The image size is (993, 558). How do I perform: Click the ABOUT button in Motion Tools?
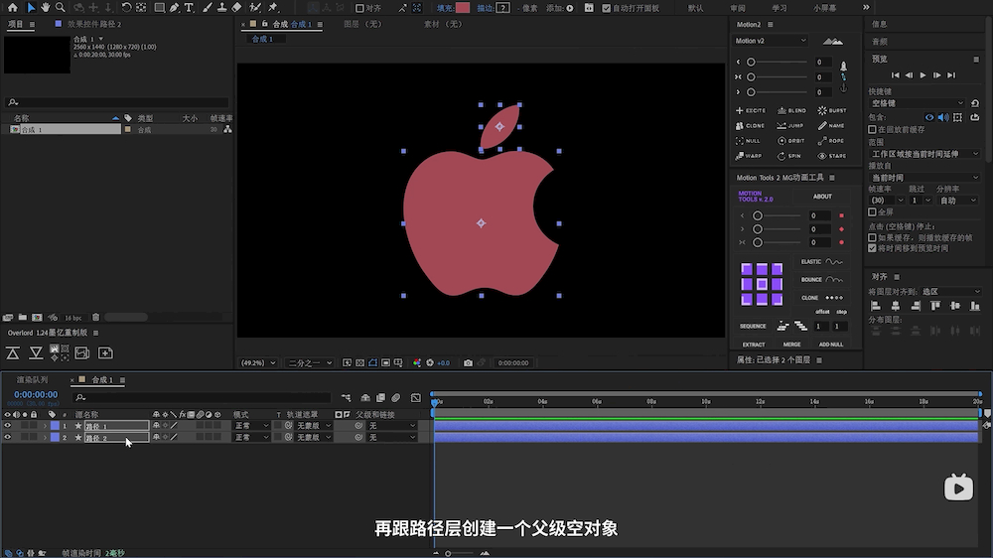[x=822, y=197]
